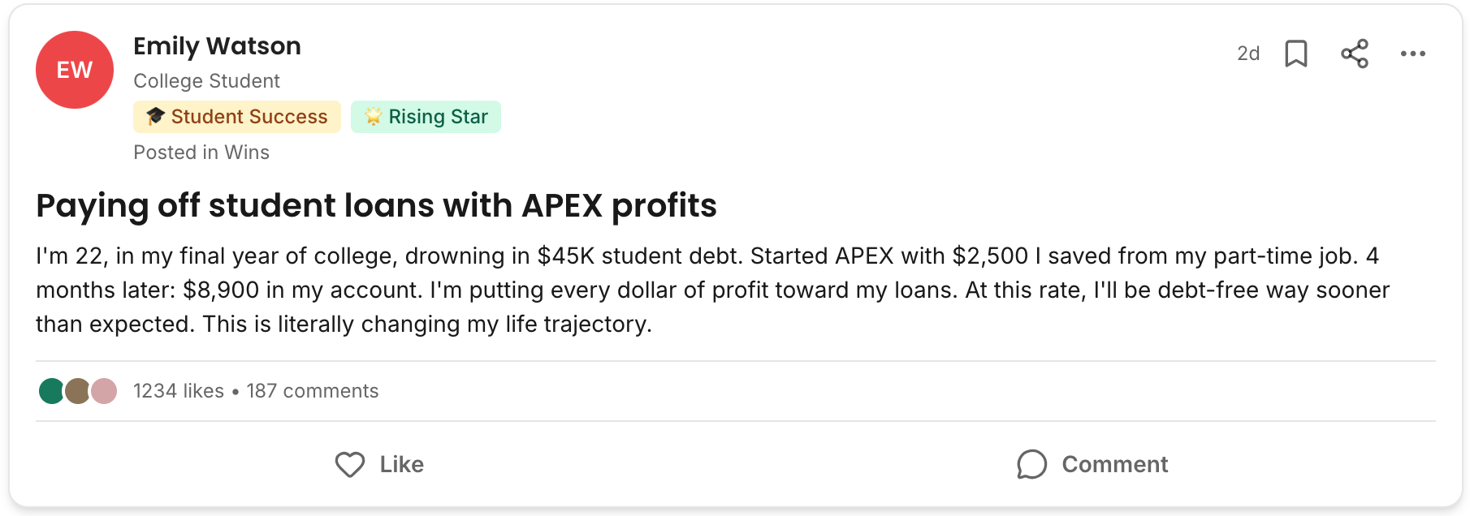Screen dimensions: 1470x516
Task: Open the three-dot more options menu
Action: tap(1412, 54)
